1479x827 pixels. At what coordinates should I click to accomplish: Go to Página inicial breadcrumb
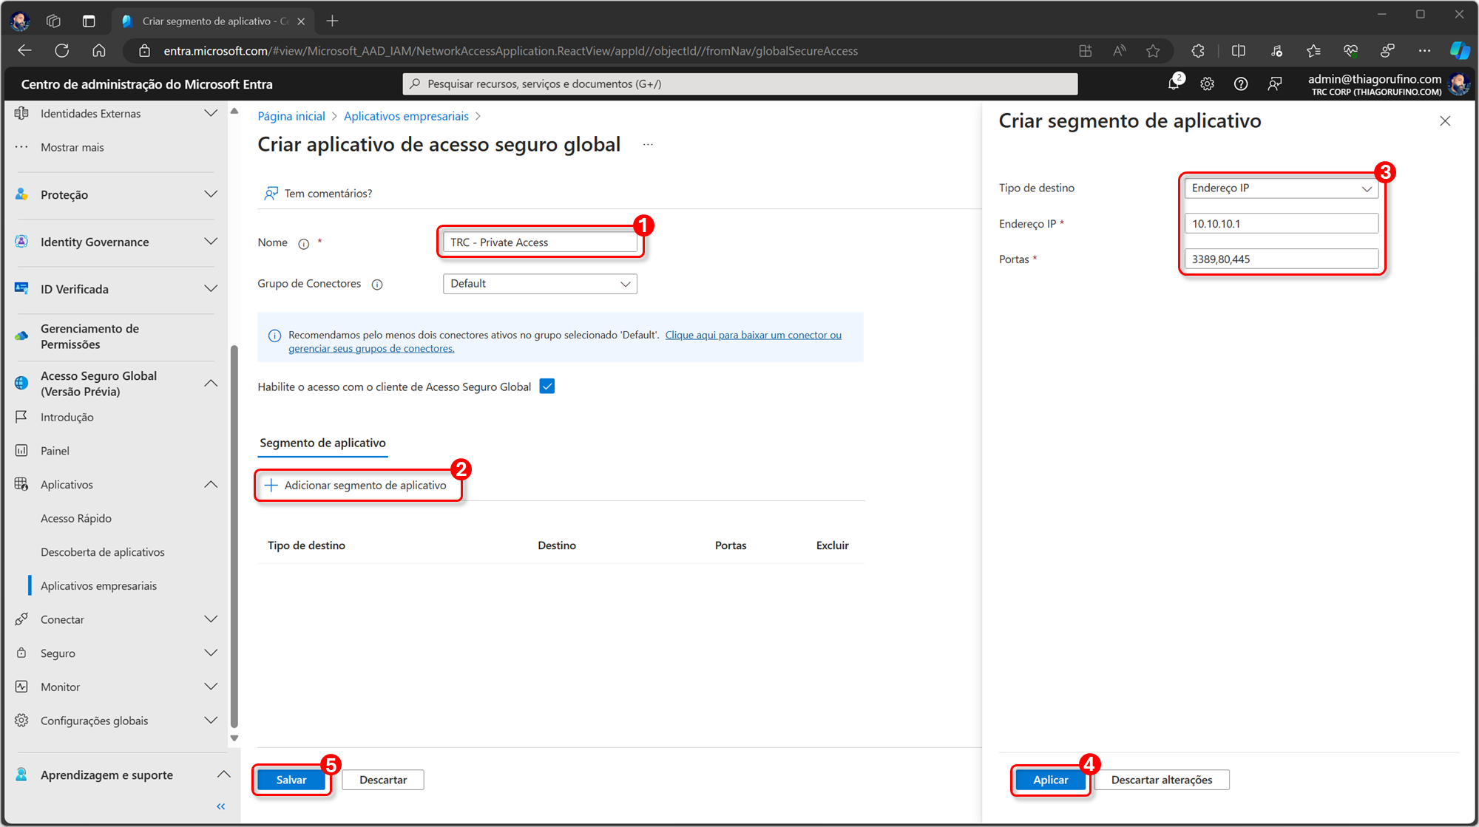point(291,116)
